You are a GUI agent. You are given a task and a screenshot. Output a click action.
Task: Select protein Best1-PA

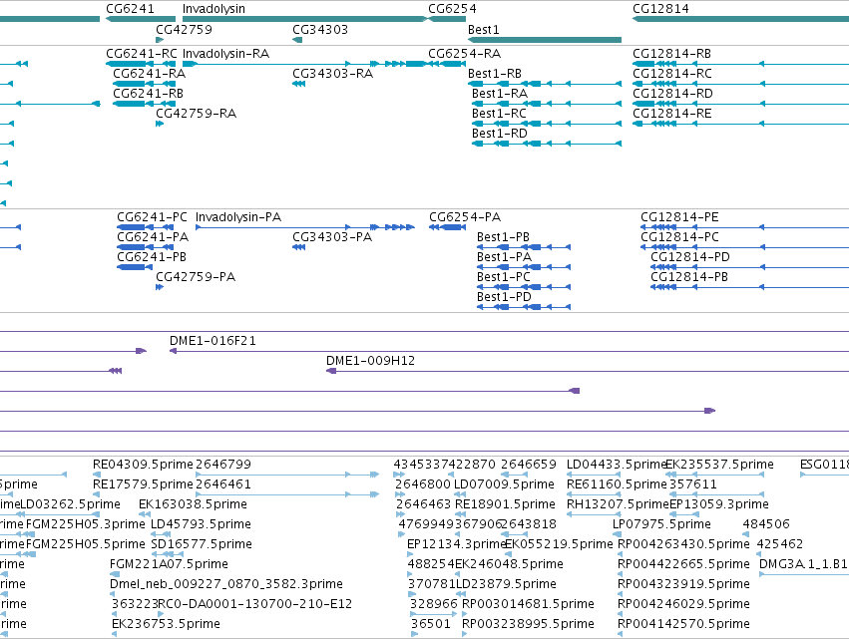(504, 257)
